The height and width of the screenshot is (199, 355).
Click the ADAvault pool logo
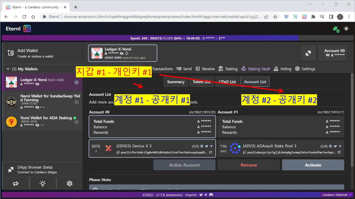(235, 148)
